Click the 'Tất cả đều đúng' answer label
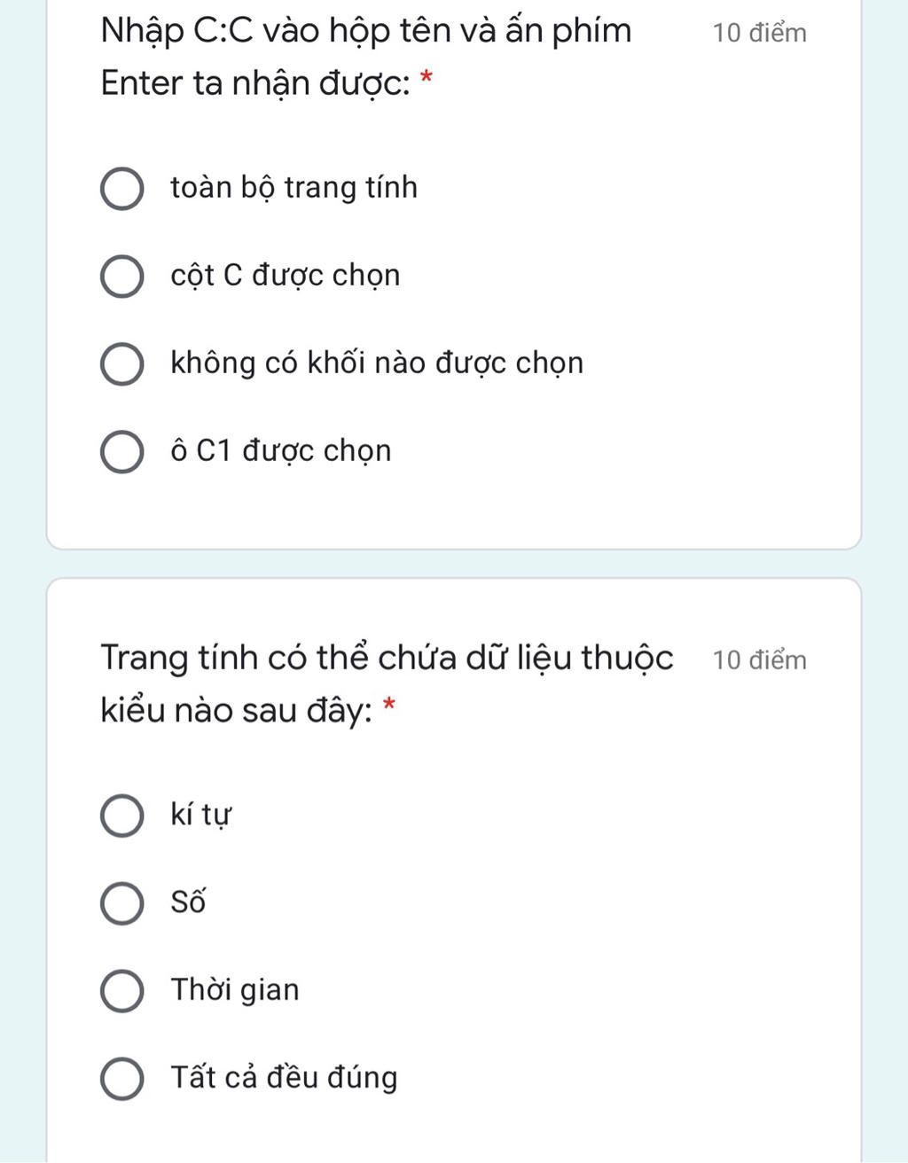 (284, 1077)
